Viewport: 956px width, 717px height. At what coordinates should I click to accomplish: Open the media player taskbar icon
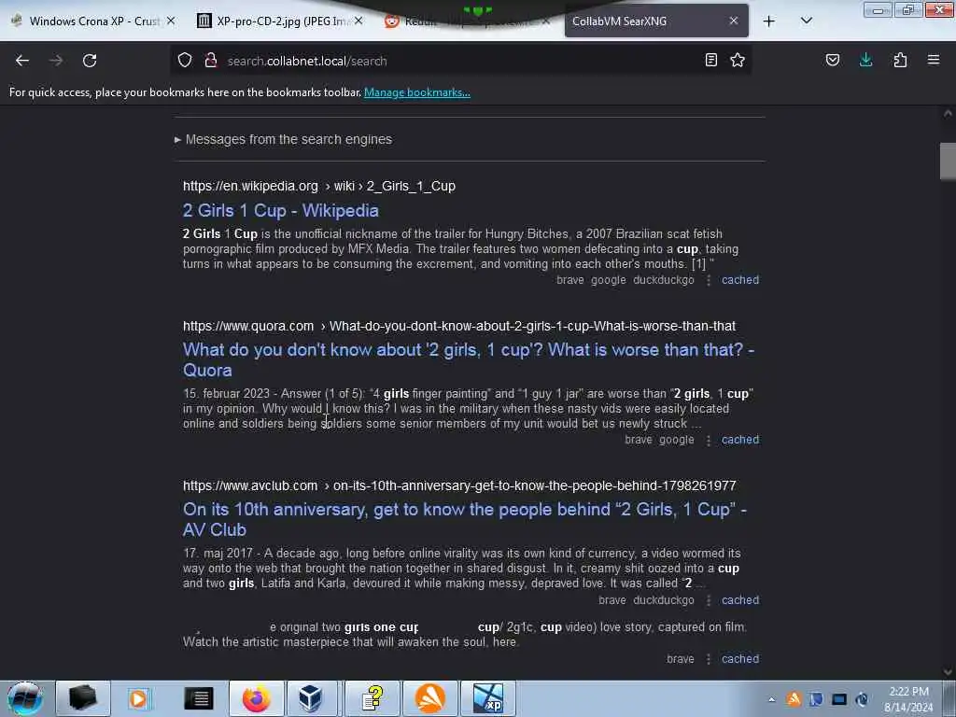click(x=138, y=698)
